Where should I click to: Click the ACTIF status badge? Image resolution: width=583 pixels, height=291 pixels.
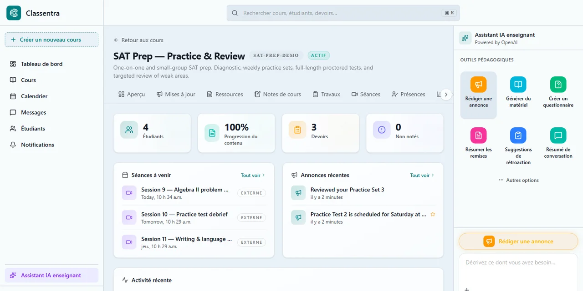[x=319, y=55]
